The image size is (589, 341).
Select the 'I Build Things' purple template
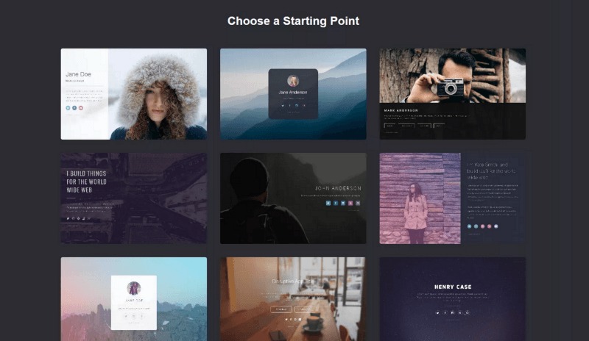click(x=134, y=198)
